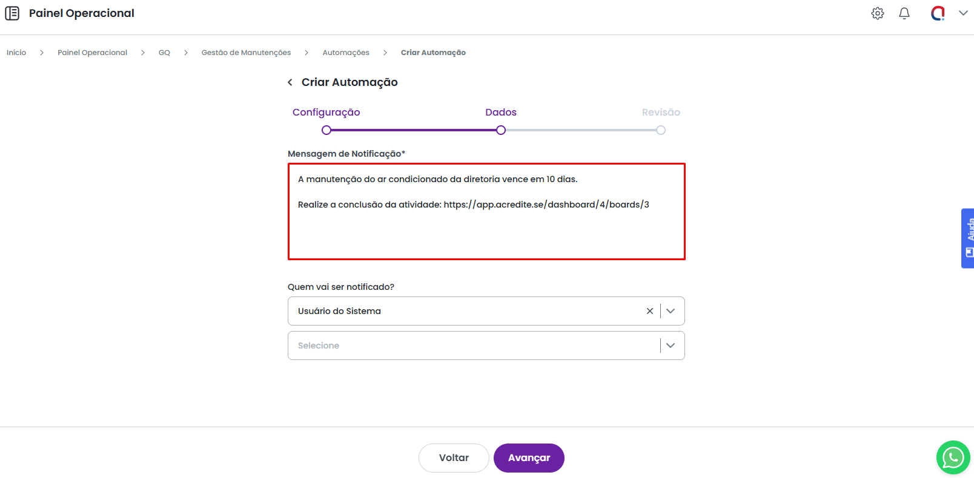Click the Revisão progress step marker

coord(661,130)
